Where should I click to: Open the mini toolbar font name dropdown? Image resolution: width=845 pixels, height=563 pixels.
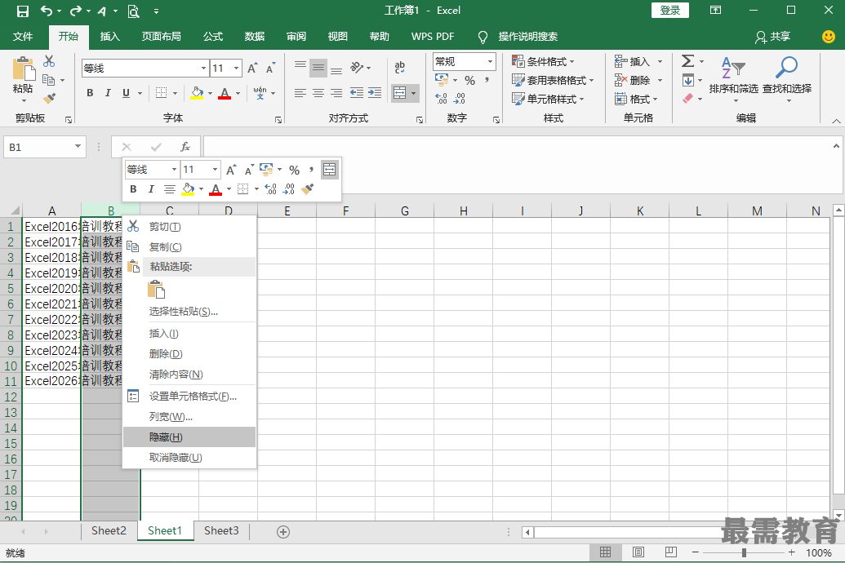[x=174, y=170]
